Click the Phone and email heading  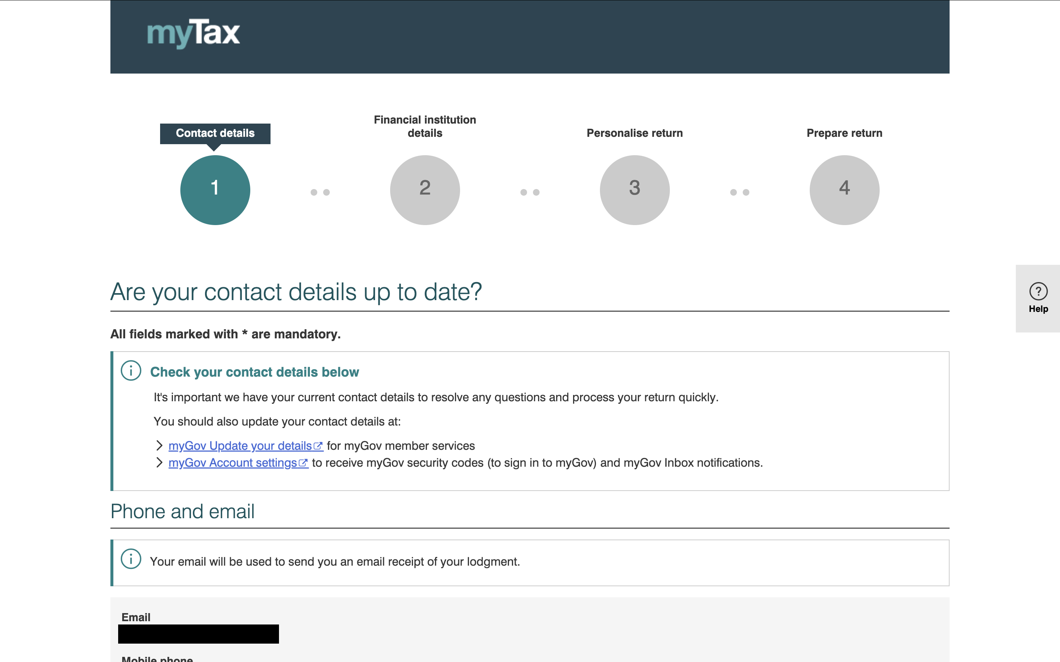point(182,511)
